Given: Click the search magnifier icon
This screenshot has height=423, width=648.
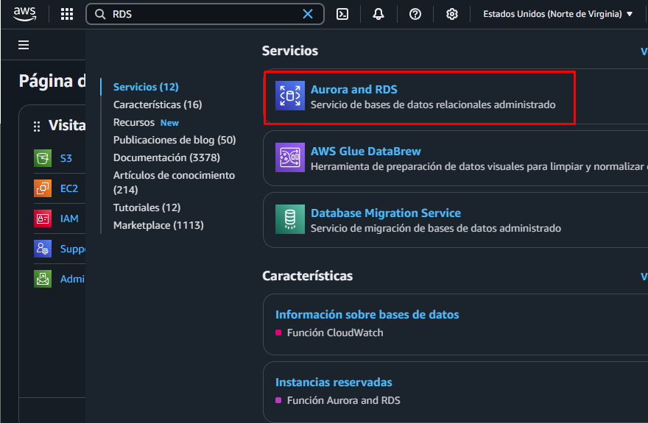Looking at the screenshot, I should click(x=100, y=14).
